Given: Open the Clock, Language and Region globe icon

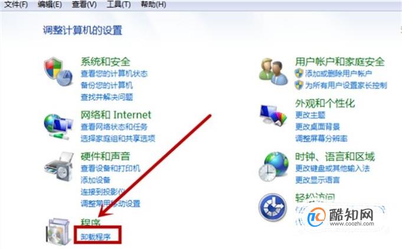Looking at the screenshot, I should (273, 166).
